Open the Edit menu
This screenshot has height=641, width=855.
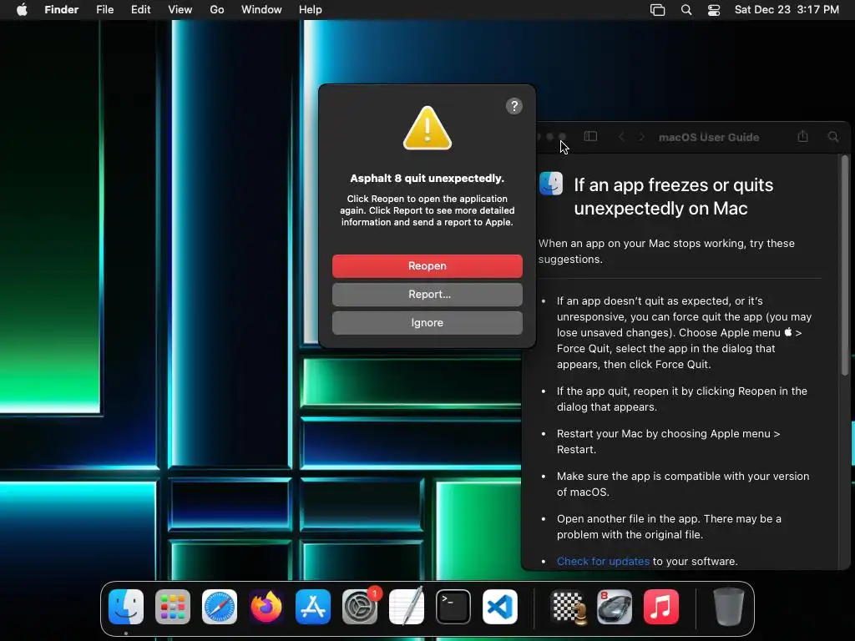click(x=140, y=10)
